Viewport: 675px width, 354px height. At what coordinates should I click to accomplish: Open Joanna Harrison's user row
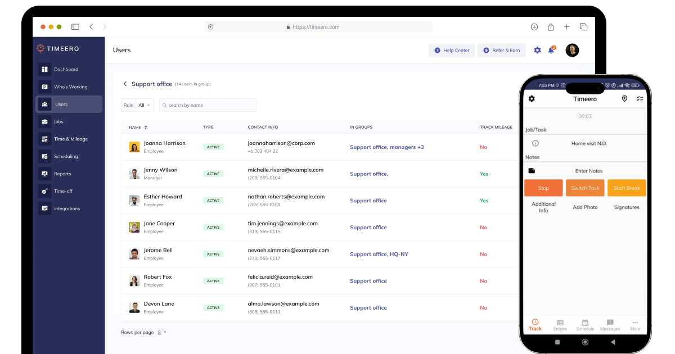pyautogui.click(x=319, y=147)
